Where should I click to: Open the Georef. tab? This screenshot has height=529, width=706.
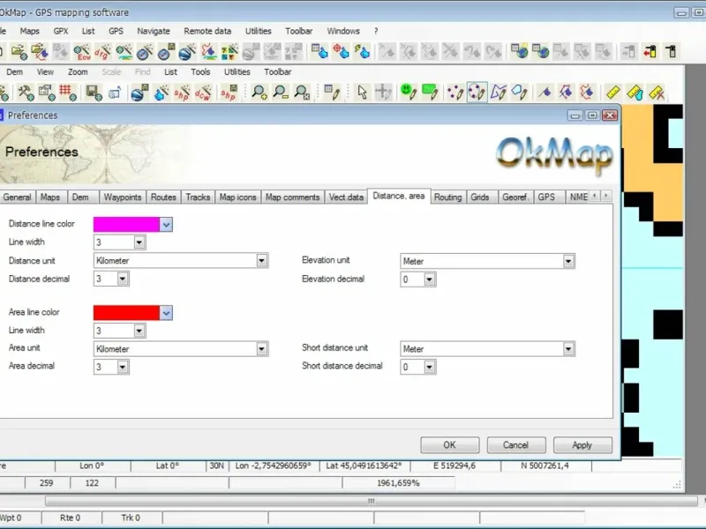(515, 197)
